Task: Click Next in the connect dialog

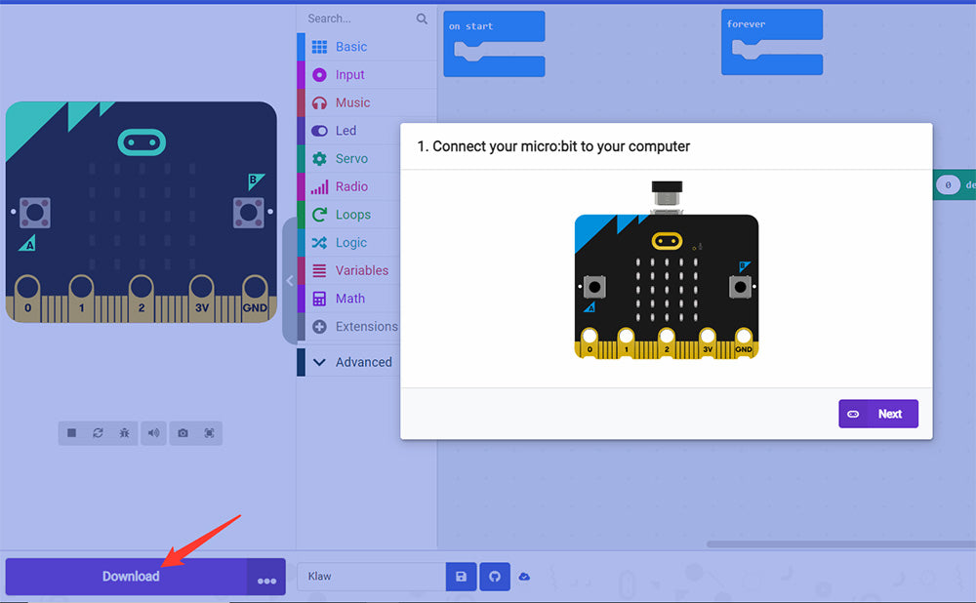Action: point(877,414)
